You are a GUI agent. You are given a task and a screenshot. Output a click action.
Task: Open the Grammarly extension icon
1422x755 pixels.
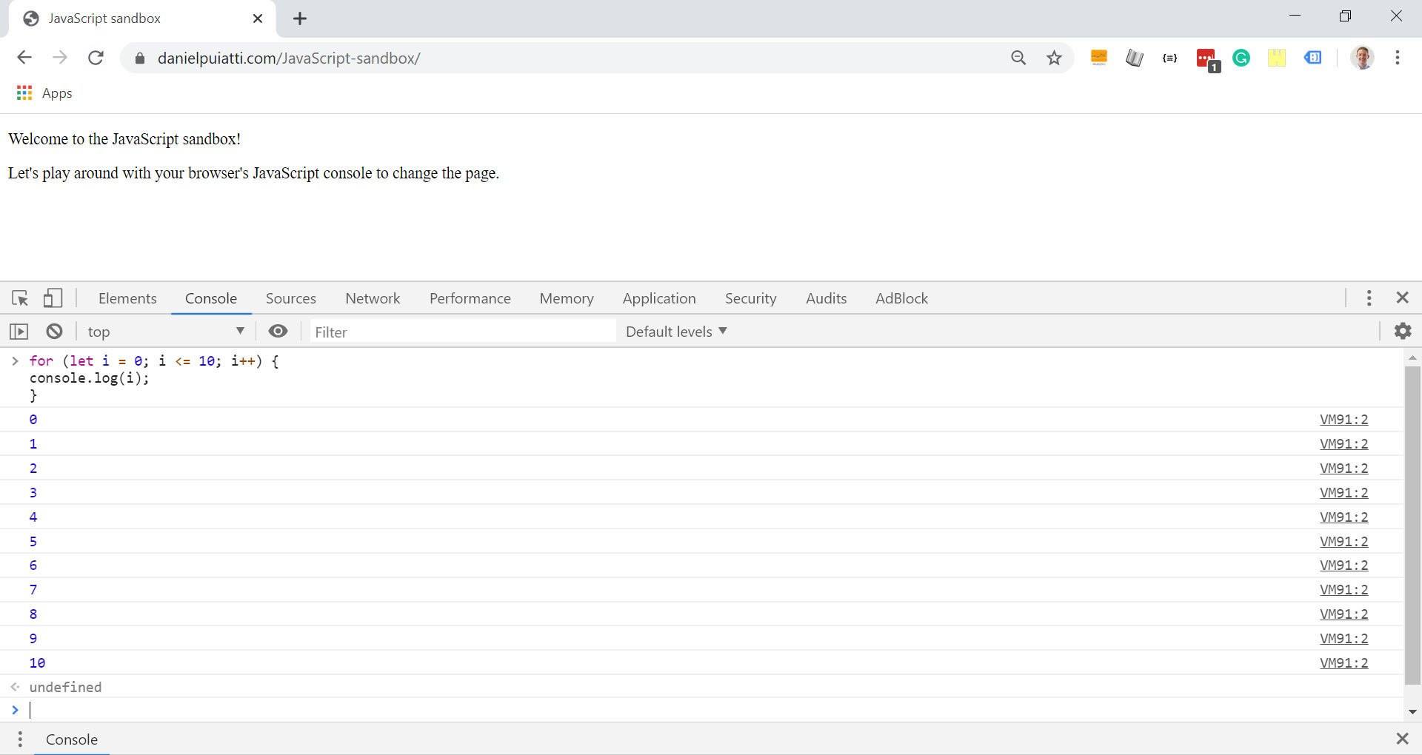click(x=1241, y=58)
